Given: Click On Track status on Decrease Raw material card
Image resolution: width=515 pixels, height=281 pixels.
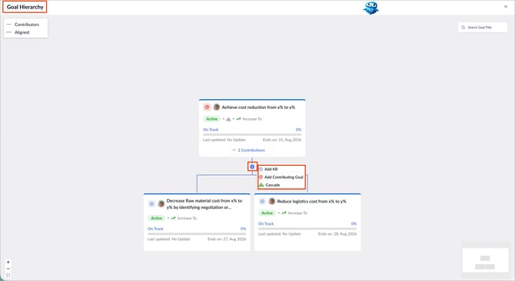Looking at the screenshot, I should coord(155,229).
